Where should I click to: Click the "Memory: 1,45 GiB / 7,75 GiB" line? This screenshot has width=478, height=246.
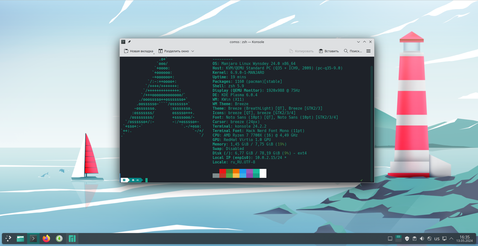click(250, 144)
